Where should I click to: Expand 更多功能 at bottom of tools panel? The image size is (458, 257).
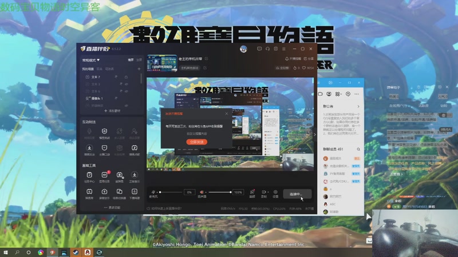point(112,207)
